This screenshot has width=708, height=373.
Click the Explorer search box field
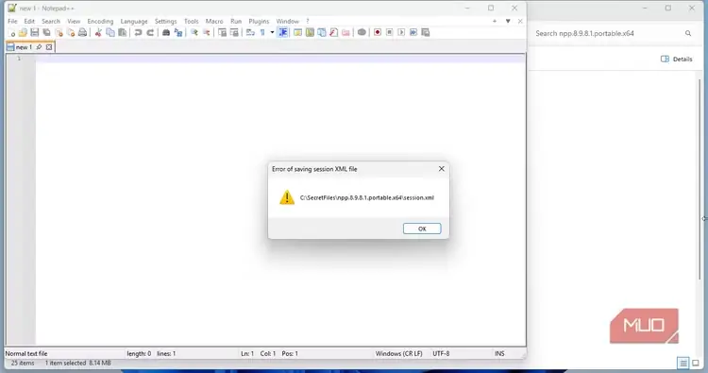click(614, 33)
